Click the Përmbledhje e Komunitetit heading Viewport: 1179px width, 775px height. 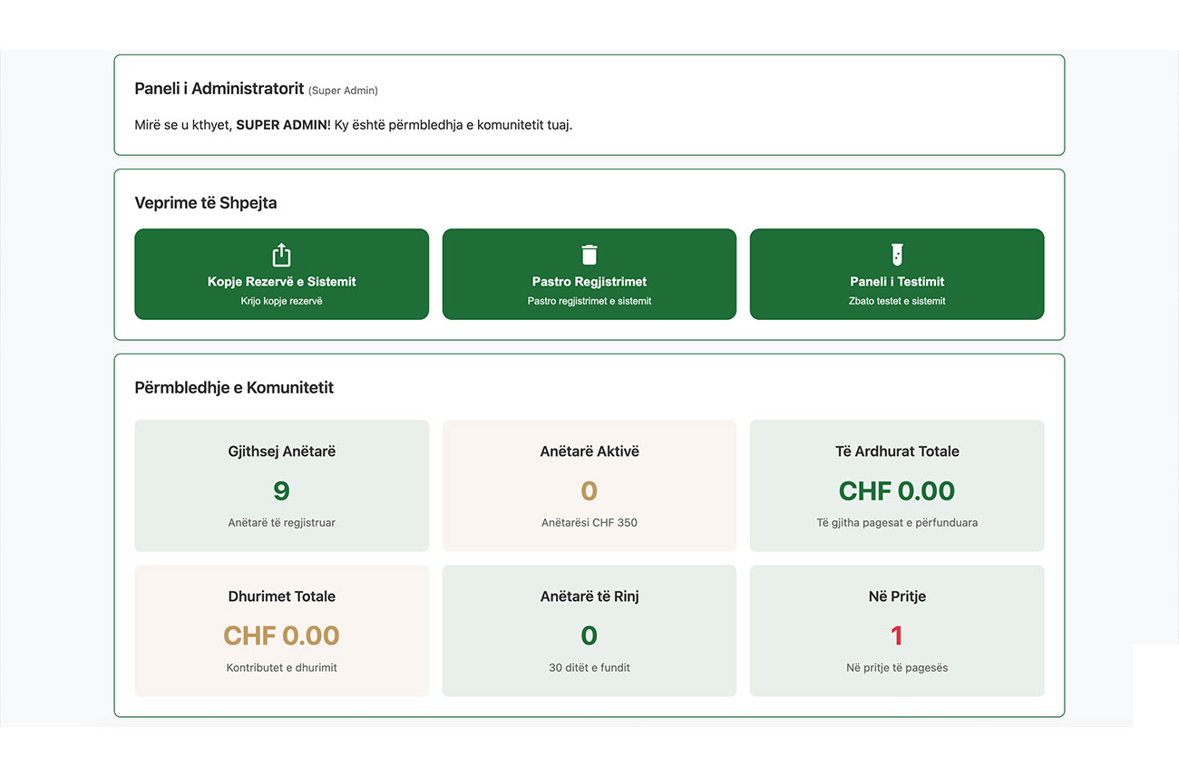point(234,388)
